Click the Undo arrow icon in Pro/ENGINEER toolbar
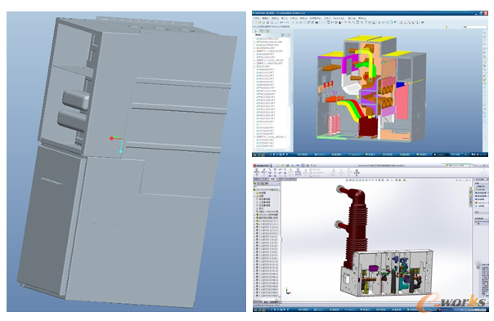The width and height of the screenshot is (494, 321). [x=281, y=23]
